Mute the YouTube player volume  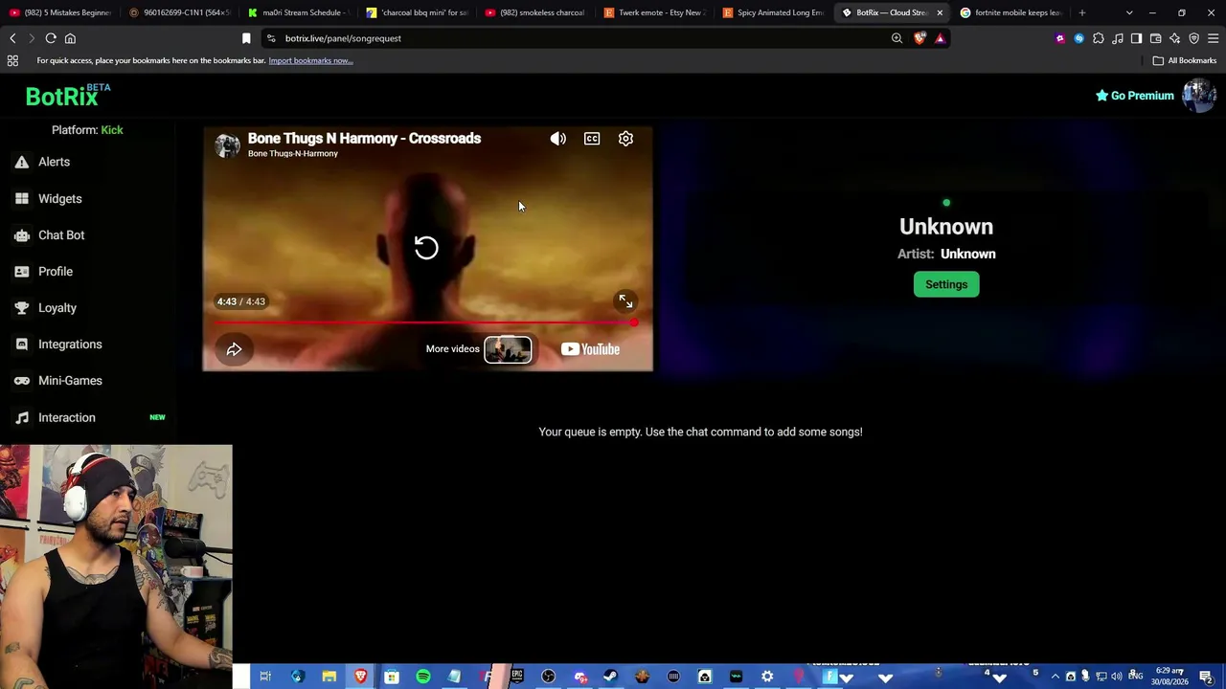click(558, 139)
